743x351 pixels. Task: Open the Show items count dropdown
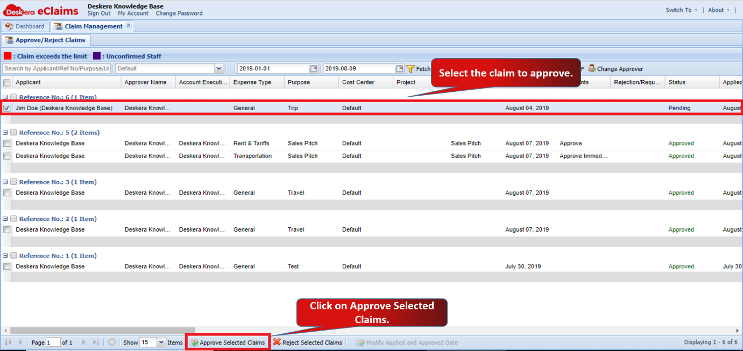(161, 342)
